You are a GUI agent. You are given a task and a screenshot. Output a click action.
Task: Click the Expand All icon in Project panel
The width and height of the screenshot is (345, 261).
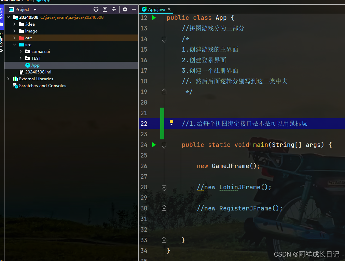pos(105,10)
